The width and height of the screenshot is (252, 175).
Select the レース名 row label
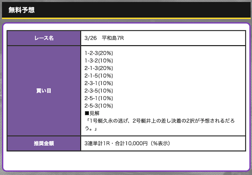[44, 38]
